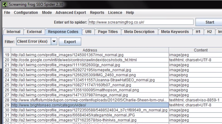This screenshot has width=222, height=124.
Task: Click the Export button
Action: tap(70, 41)
